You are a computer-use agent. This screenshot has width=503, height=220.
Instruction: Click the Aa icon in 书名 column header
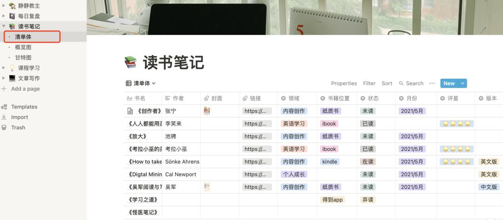pos(129,98)
